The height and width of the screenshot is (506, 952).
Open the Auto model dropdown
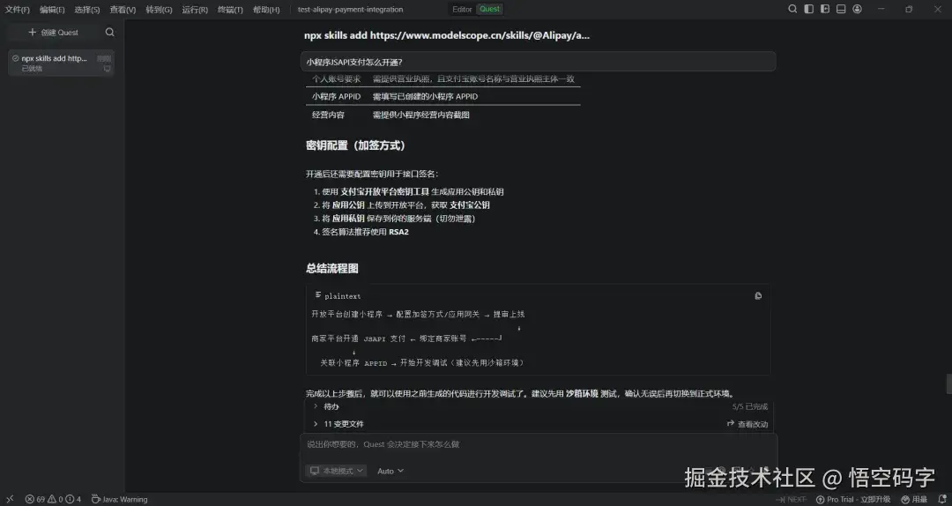click(x=390, y=471)
